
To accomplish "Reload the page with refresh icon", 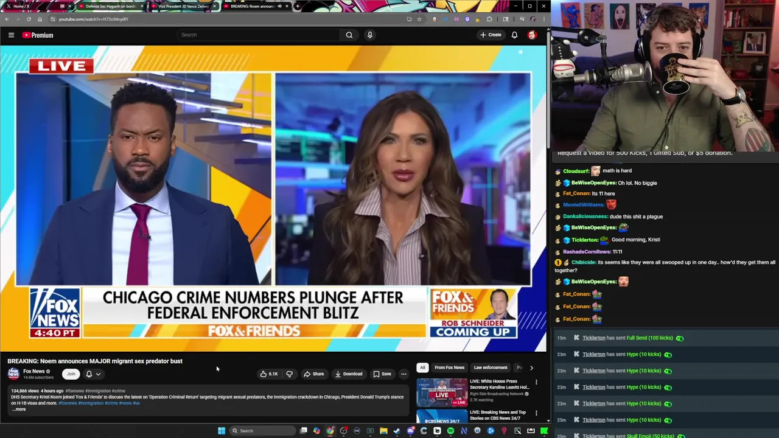I will coord(29,19).
